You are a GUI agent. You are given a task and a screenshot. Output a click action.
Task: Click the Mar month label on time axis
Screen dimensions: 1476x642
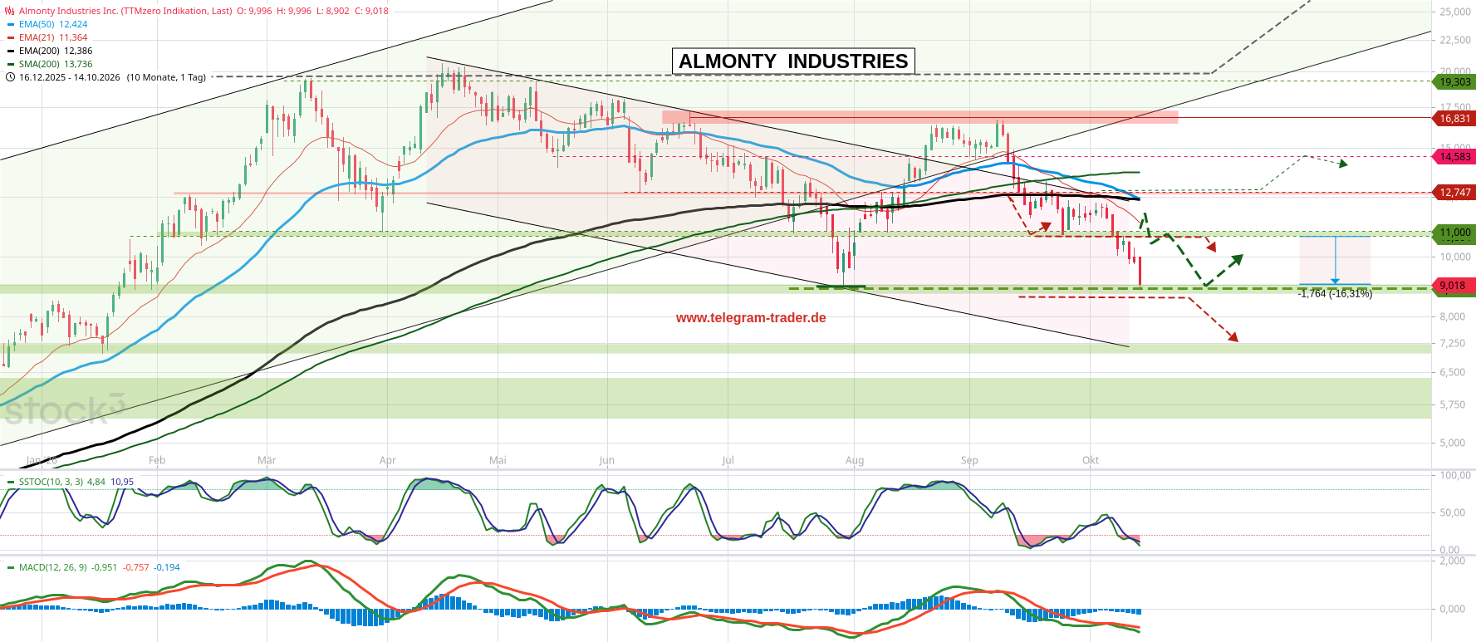click(x=267, y=460)
